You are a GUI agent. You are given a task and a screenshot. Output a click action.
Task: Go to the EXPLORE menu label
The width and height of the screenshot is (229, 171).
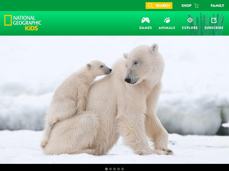click(190, 28)
